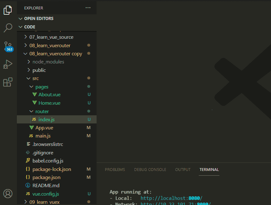Open Explorer more actions ellipsis
271x205 pixels.
tap(88, 8)
